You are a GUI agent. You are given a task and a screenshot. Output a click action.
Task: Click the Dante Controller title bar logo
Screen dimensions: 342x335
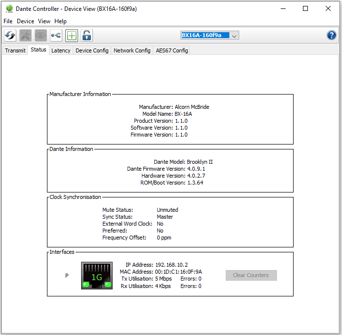(9, 8)
